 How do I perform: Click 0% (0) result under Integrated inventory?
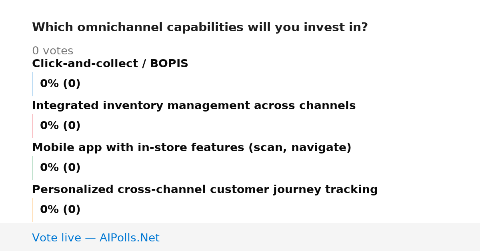60,126
